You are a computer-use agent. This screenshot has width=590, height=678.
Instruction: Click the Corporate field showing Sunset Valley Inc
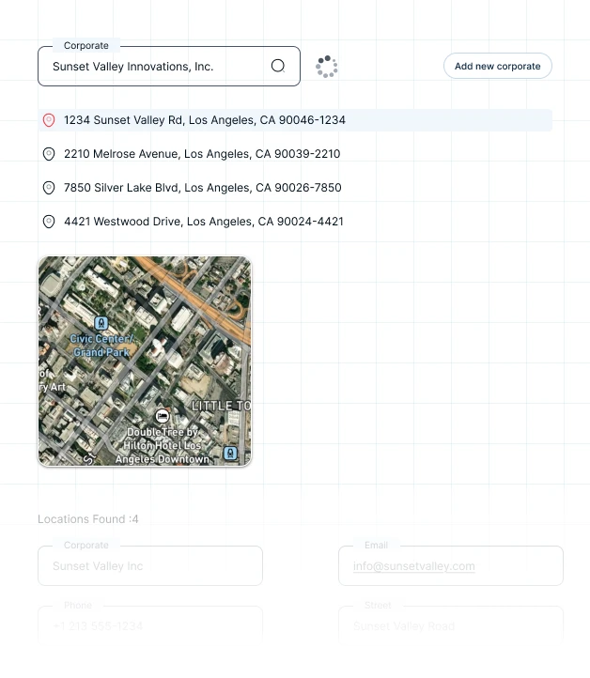(150, 566)
